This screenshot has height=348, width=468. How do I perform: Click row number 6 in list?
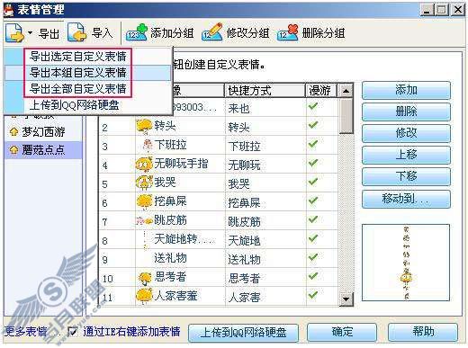pos(104,203)
